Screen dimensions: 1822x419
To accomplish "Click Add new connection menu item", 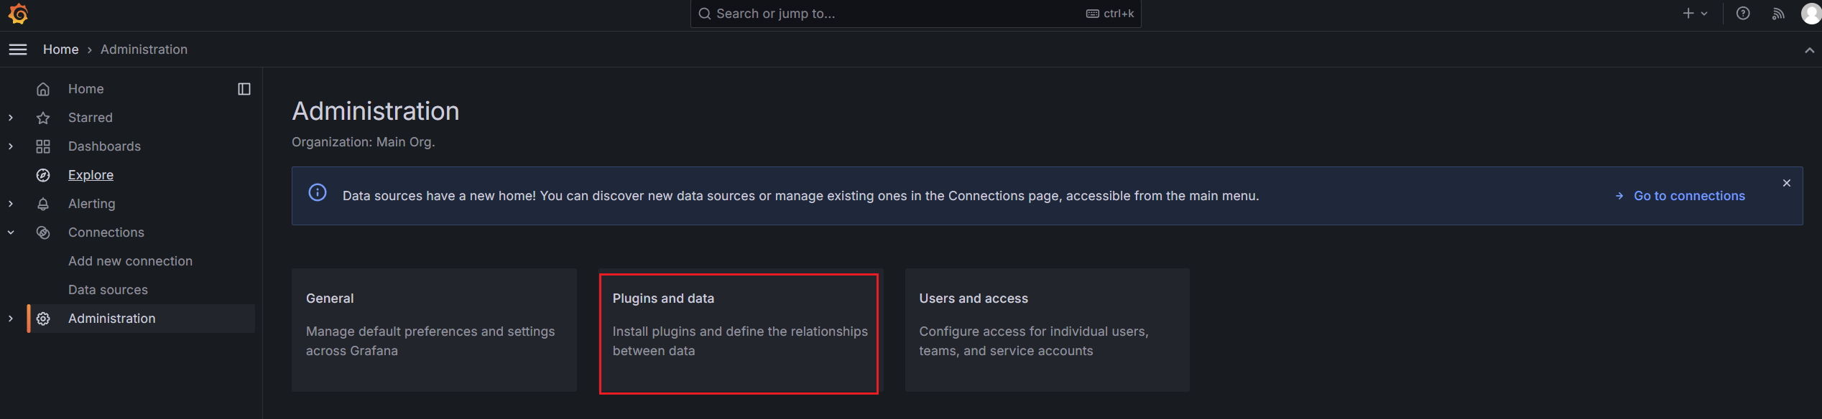I will click(130, 261).
